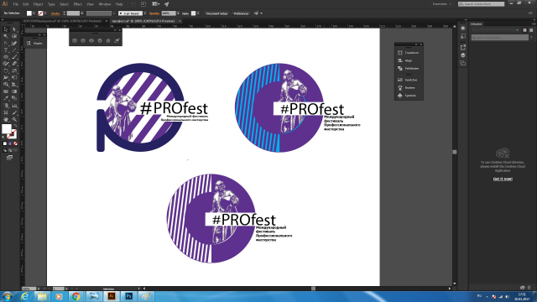Open the Asset Export panel icon
Viewport: 537px width, 302px height.
(463, 47)
